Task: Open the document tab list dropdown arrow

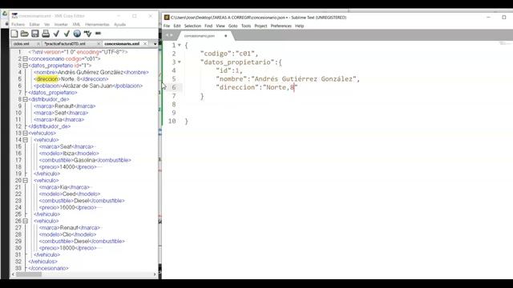Action: point(155,44)
